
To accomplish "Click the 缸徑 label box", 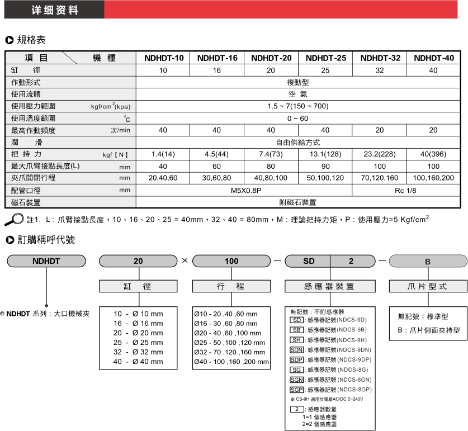I will (138, 286).
